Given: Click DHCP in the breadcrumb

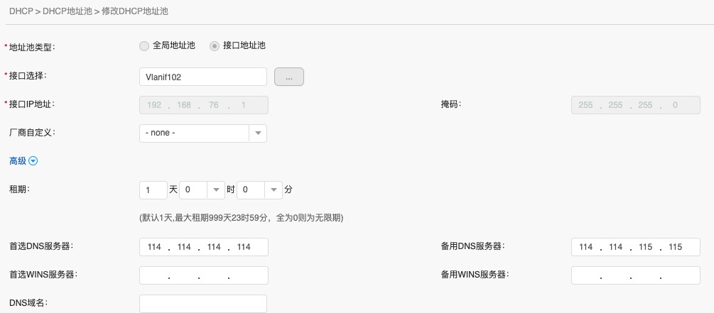Looking at the screenshot, I should coord(21,12).
